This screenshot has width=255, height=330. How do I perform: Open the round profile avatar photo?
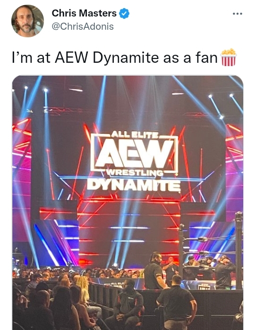click(x=27, y=21)
